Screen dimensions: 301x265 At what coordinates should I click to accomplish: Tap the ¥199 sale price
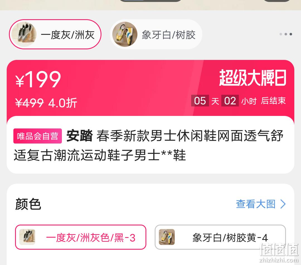point(38,79)
